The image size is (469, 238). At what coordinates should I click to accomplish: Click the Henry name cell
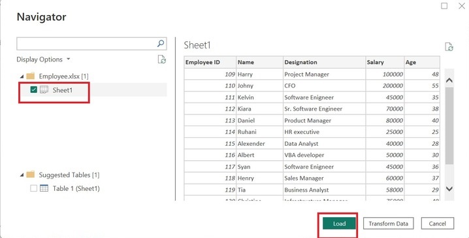coord(259,178)
